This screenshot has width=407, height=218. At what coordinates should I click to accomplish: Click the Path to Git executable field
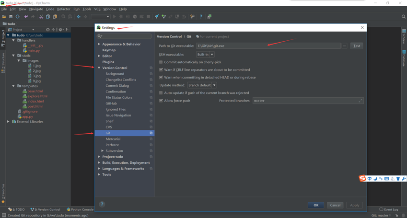(268, 46)
